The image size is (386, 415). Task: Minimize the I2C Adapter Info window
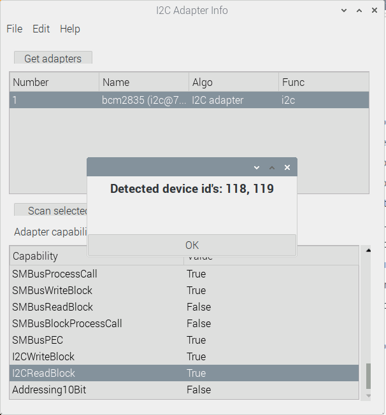pyautogui.click(x=344, y=11)
